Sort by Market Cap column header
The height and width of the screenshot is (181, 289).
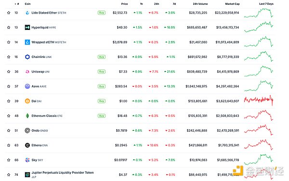(x=232, y=4)
